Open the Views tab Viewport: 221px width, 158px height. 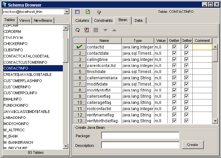point(25,20)
